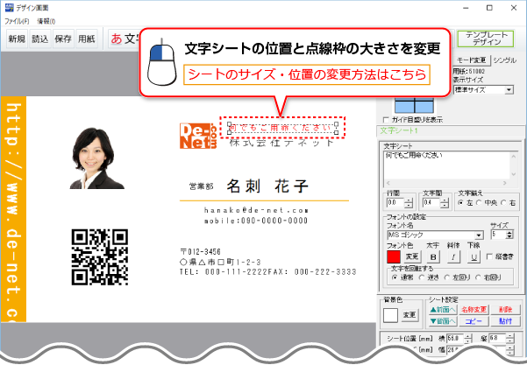Click the シート位置 縦 spinner arrows
Viewport: 527px width, 365px height.
pyautogui.click(x=510, y=338)
